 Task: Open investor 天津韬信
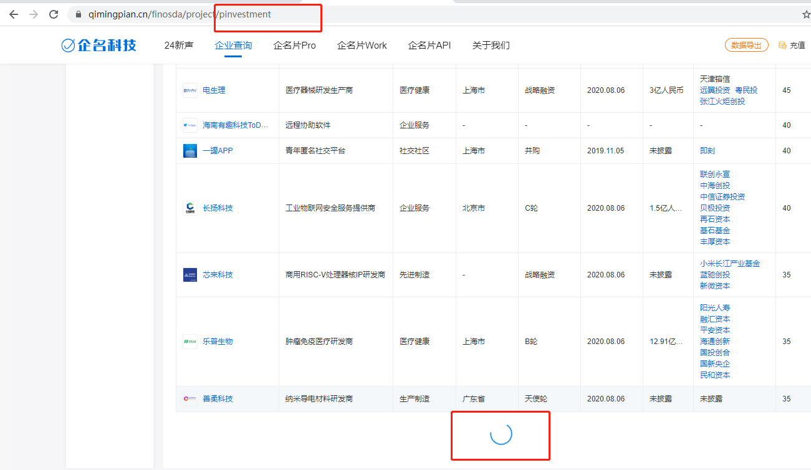(715, 79)
